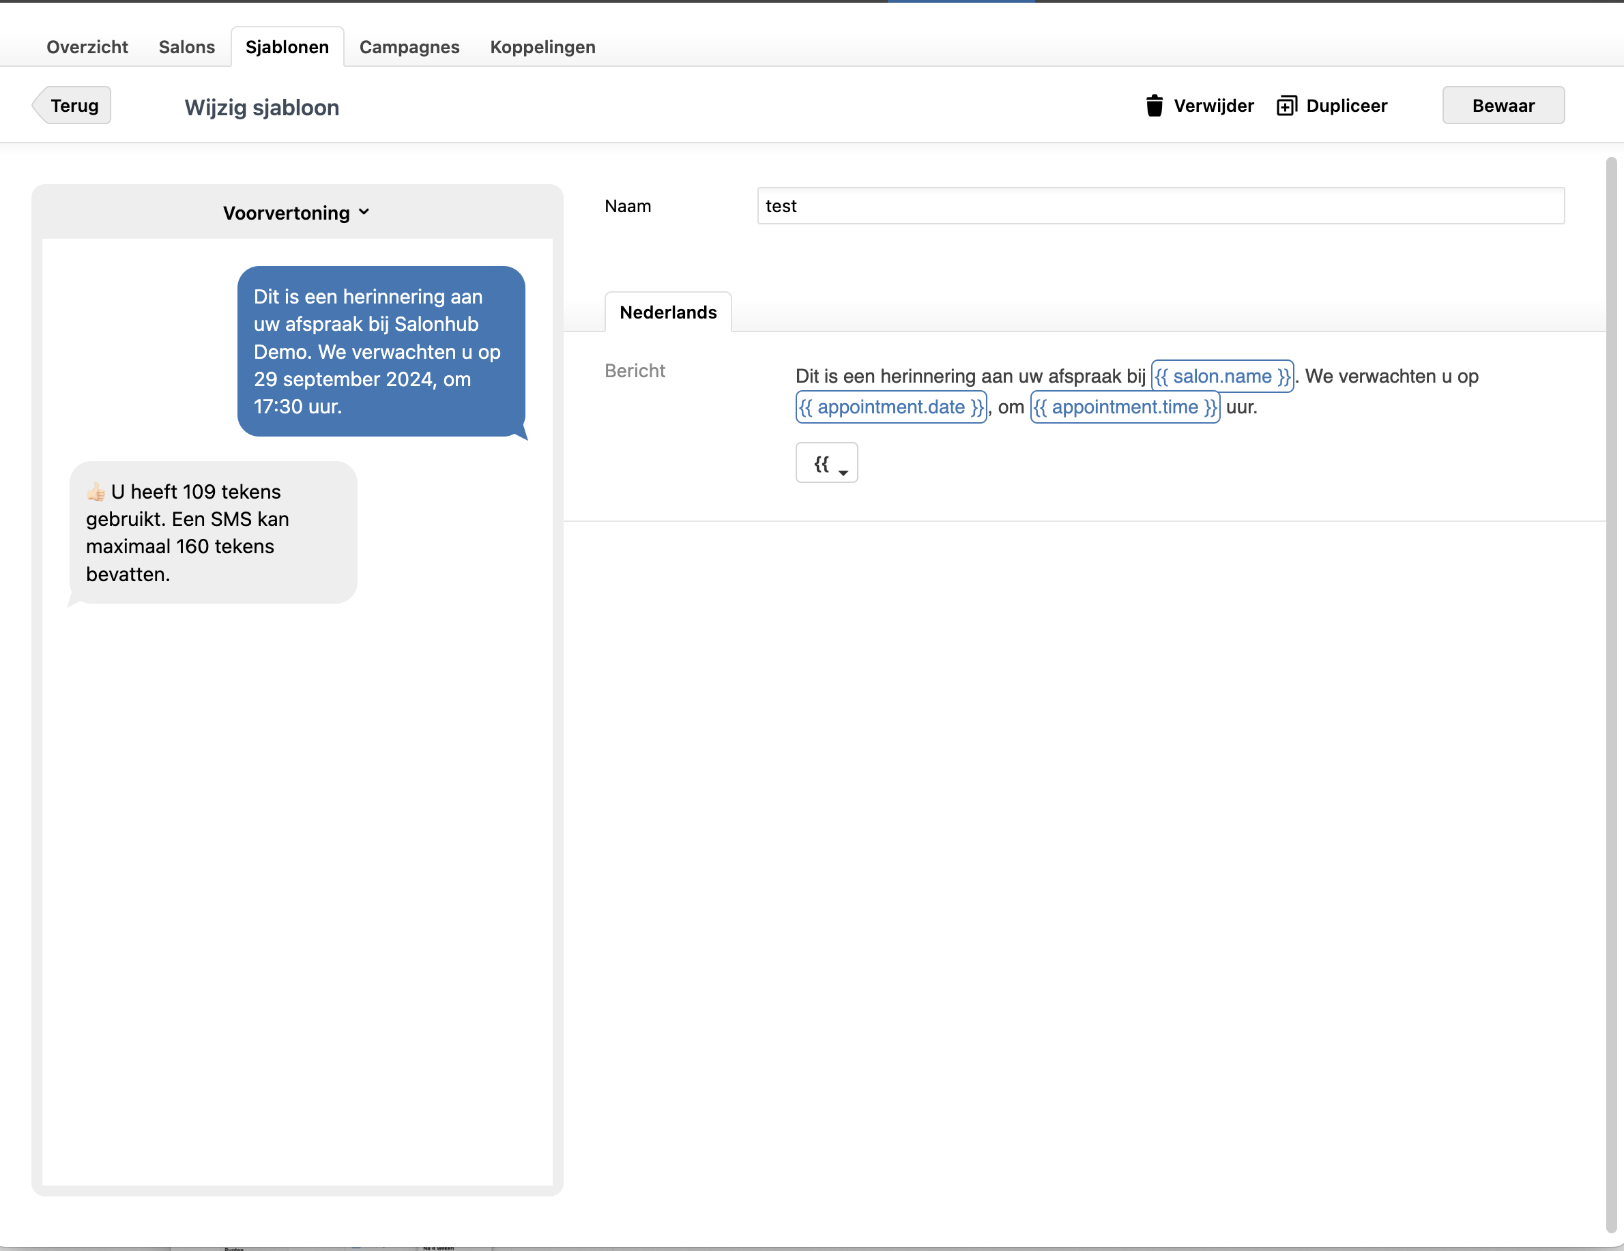
Task: Click the appointment.date variable tag
Action: [x=891, y=407]
